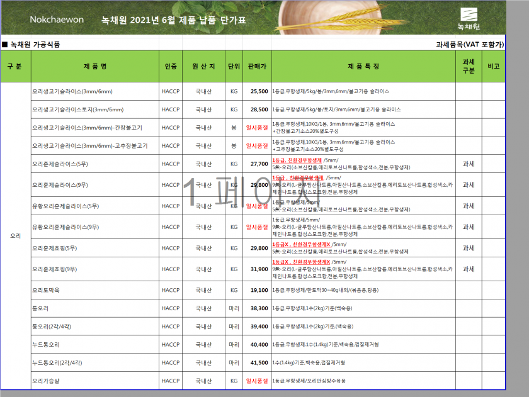Image resolution: width=529 pixels, height=397 pixels.
Task: Click the 비고 column header
Action: (493, 67)
